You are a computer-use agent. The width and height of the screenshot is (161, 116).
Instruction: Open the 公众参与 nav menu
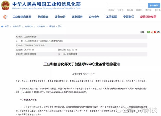pyautogui.click(x=94, y=17)
